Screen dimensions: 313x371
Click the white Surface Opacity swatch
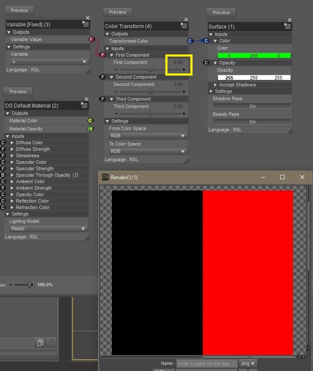(254, 78)
